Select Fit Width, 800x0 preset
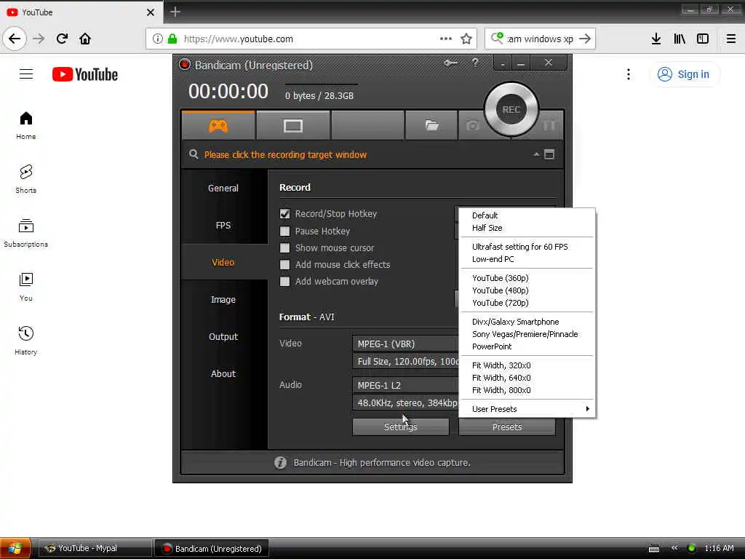 click(527, 390)
